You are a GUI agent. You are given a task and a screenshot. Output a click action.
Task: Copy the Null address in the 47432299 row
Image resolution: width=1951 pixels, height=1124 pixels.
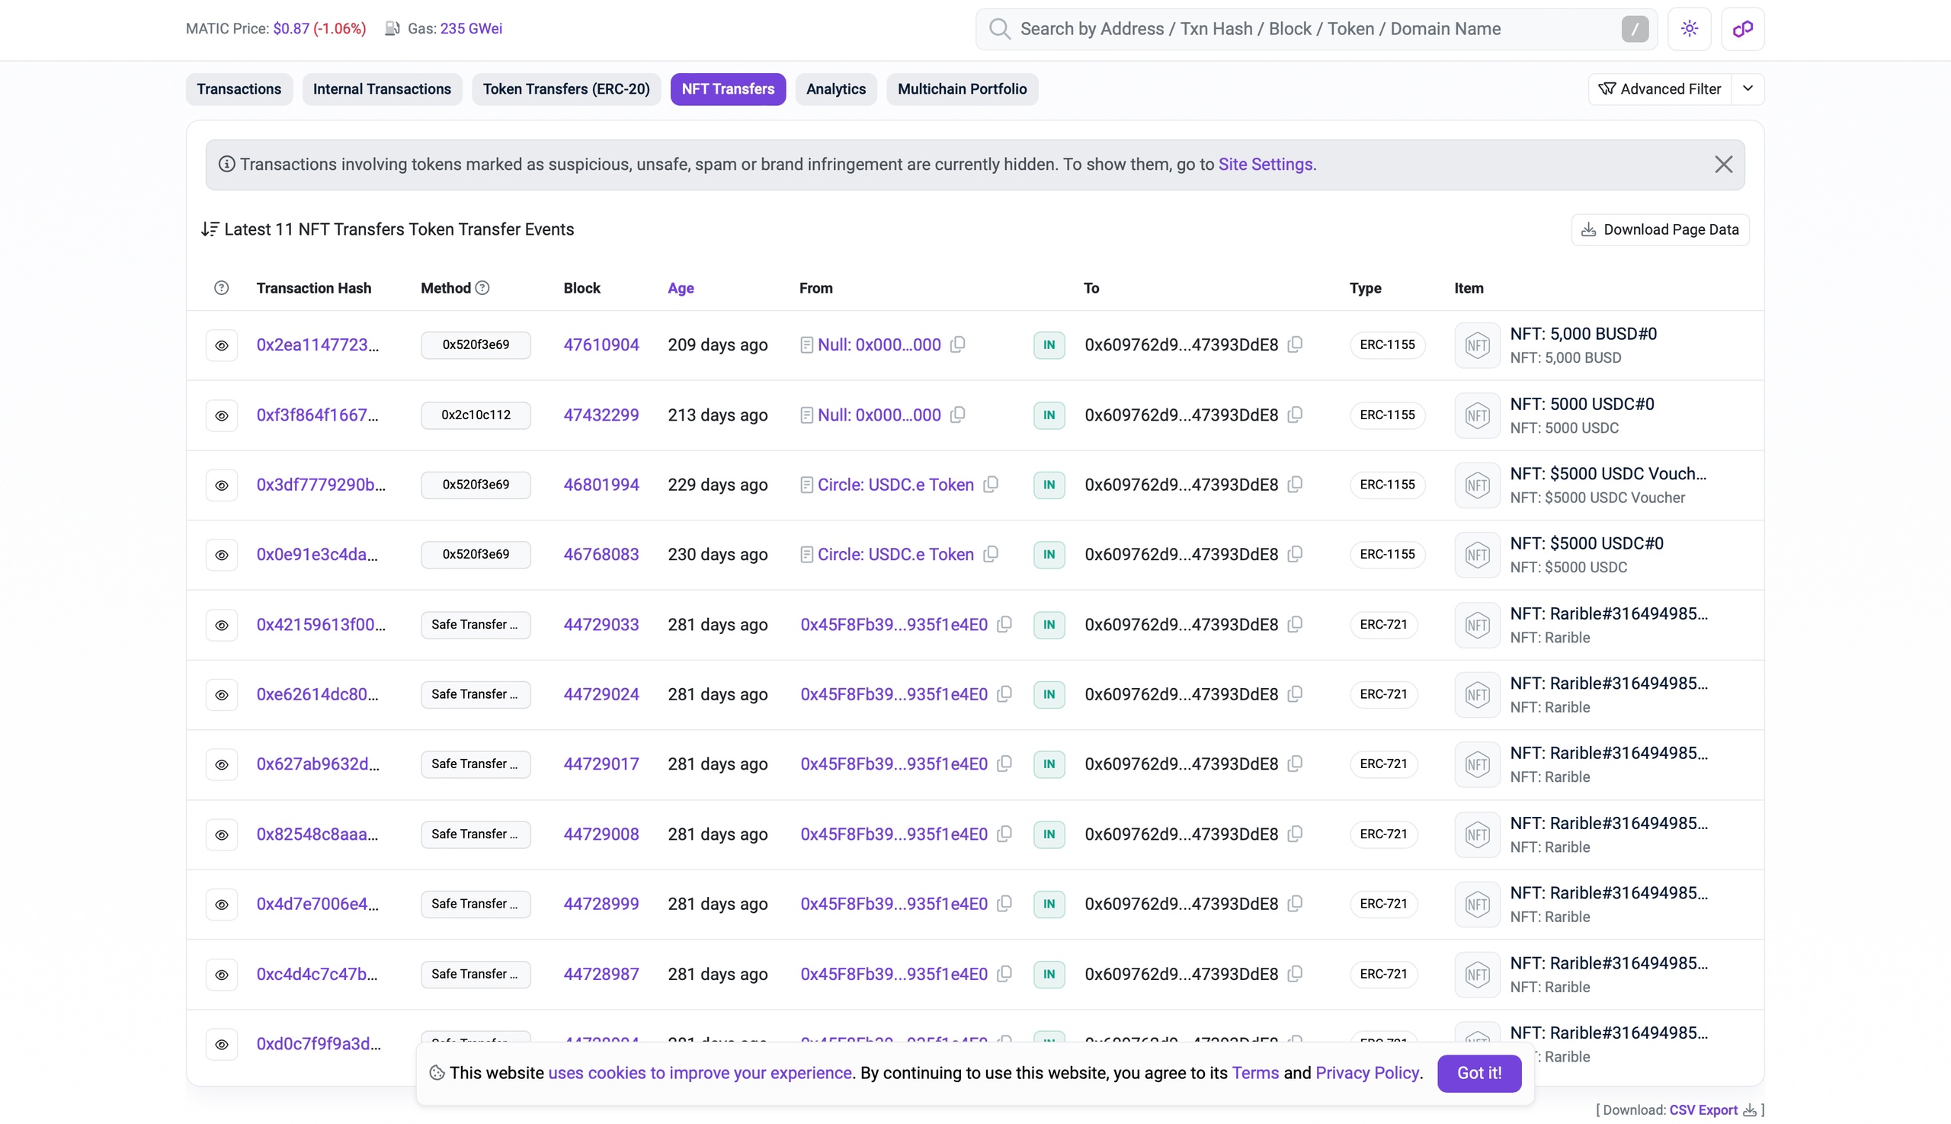click(957, 415)
